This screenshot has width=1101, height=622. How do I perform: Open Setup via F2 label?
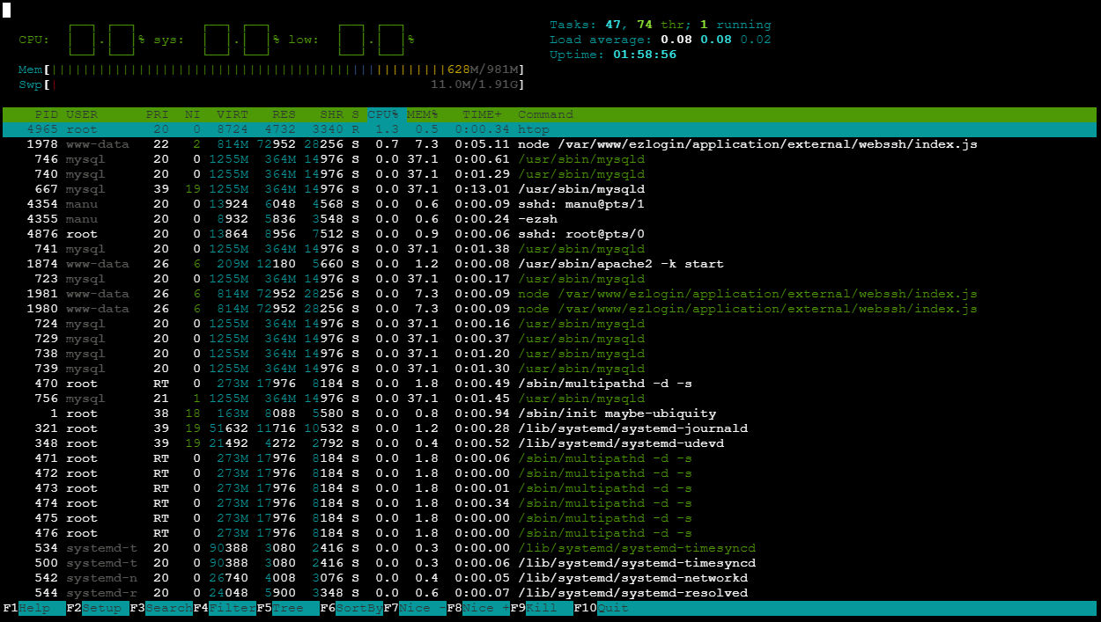[98, 608]
